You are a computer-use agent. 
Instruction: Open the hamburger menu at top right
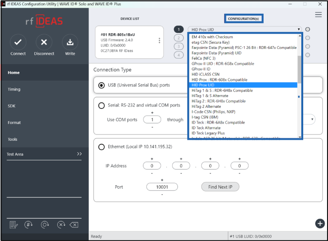tap(318, 15)
